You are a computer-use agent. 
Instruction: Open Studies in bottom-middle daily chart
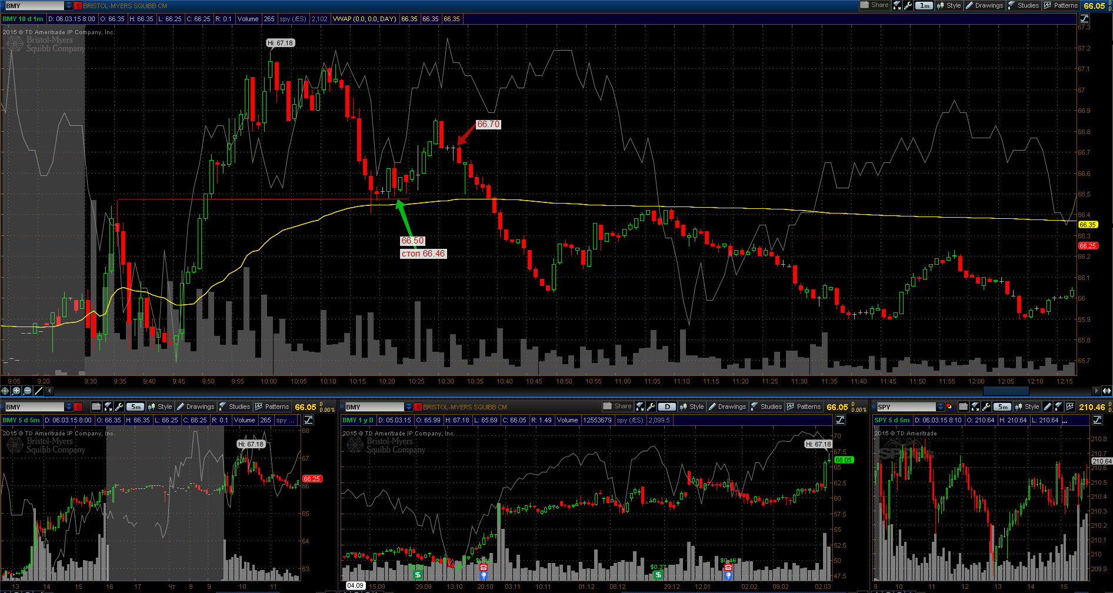pos(767,407)
